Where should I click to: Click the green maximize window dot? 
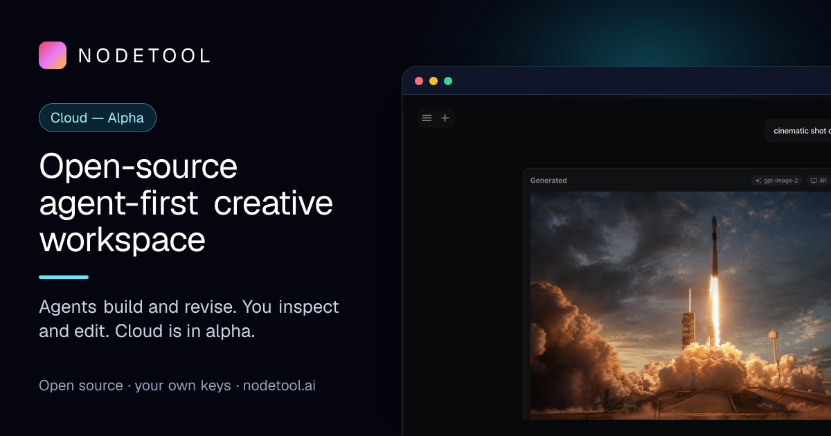click(x=448, y=81)
